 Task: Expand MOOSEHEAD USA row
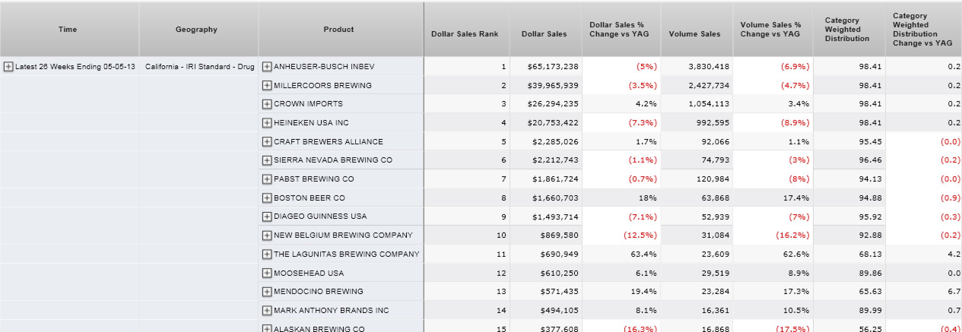click(267, 273)
